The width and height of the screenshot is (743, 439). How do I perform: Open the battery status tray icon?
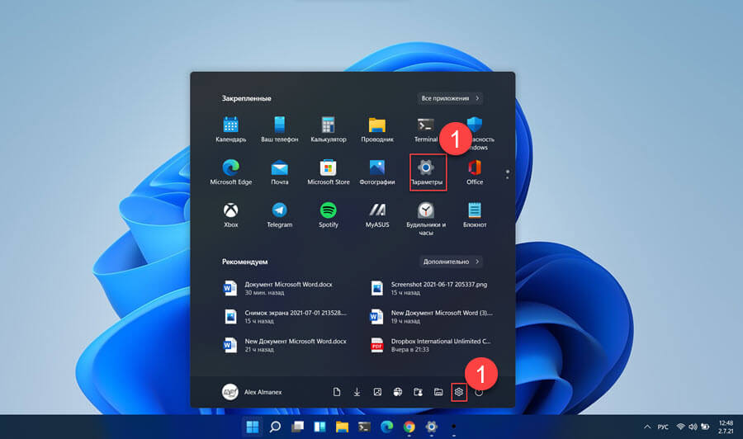[x=705, y=427]
